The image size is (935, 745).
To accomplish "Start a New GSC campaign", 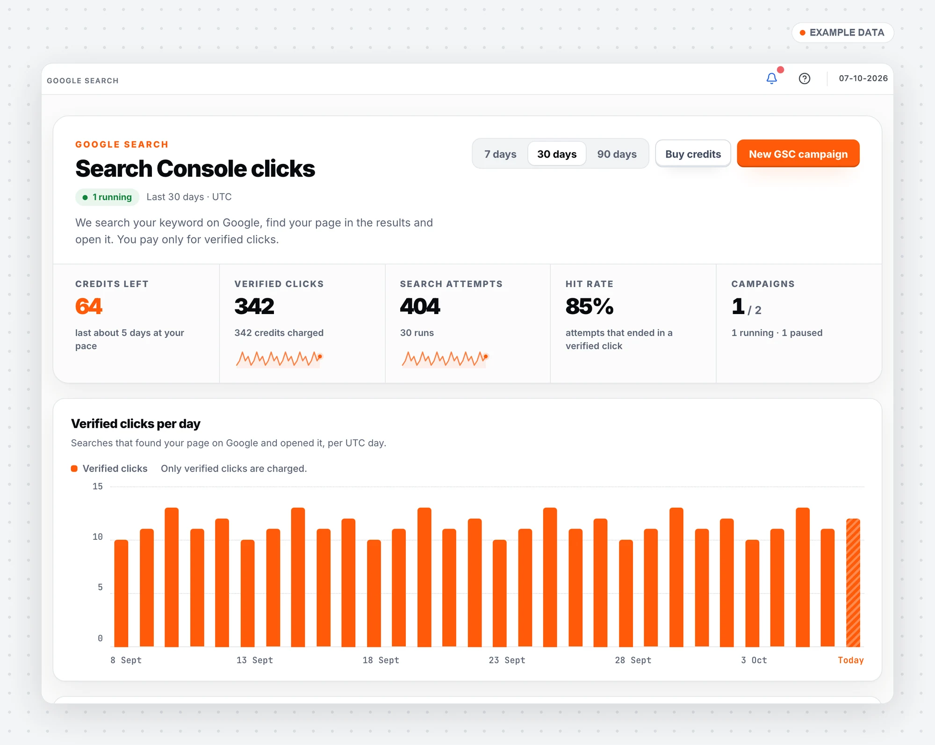I will pyautogui.click(x=798, y=154).
